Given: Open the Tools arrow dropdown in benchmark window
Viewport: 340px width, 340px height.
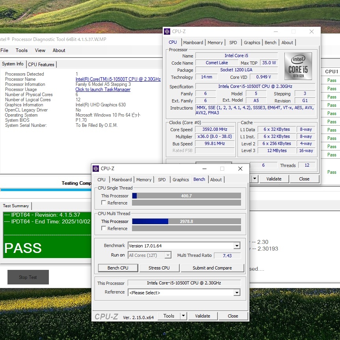Looking at the screenshot, I should (x=183, y=316).
